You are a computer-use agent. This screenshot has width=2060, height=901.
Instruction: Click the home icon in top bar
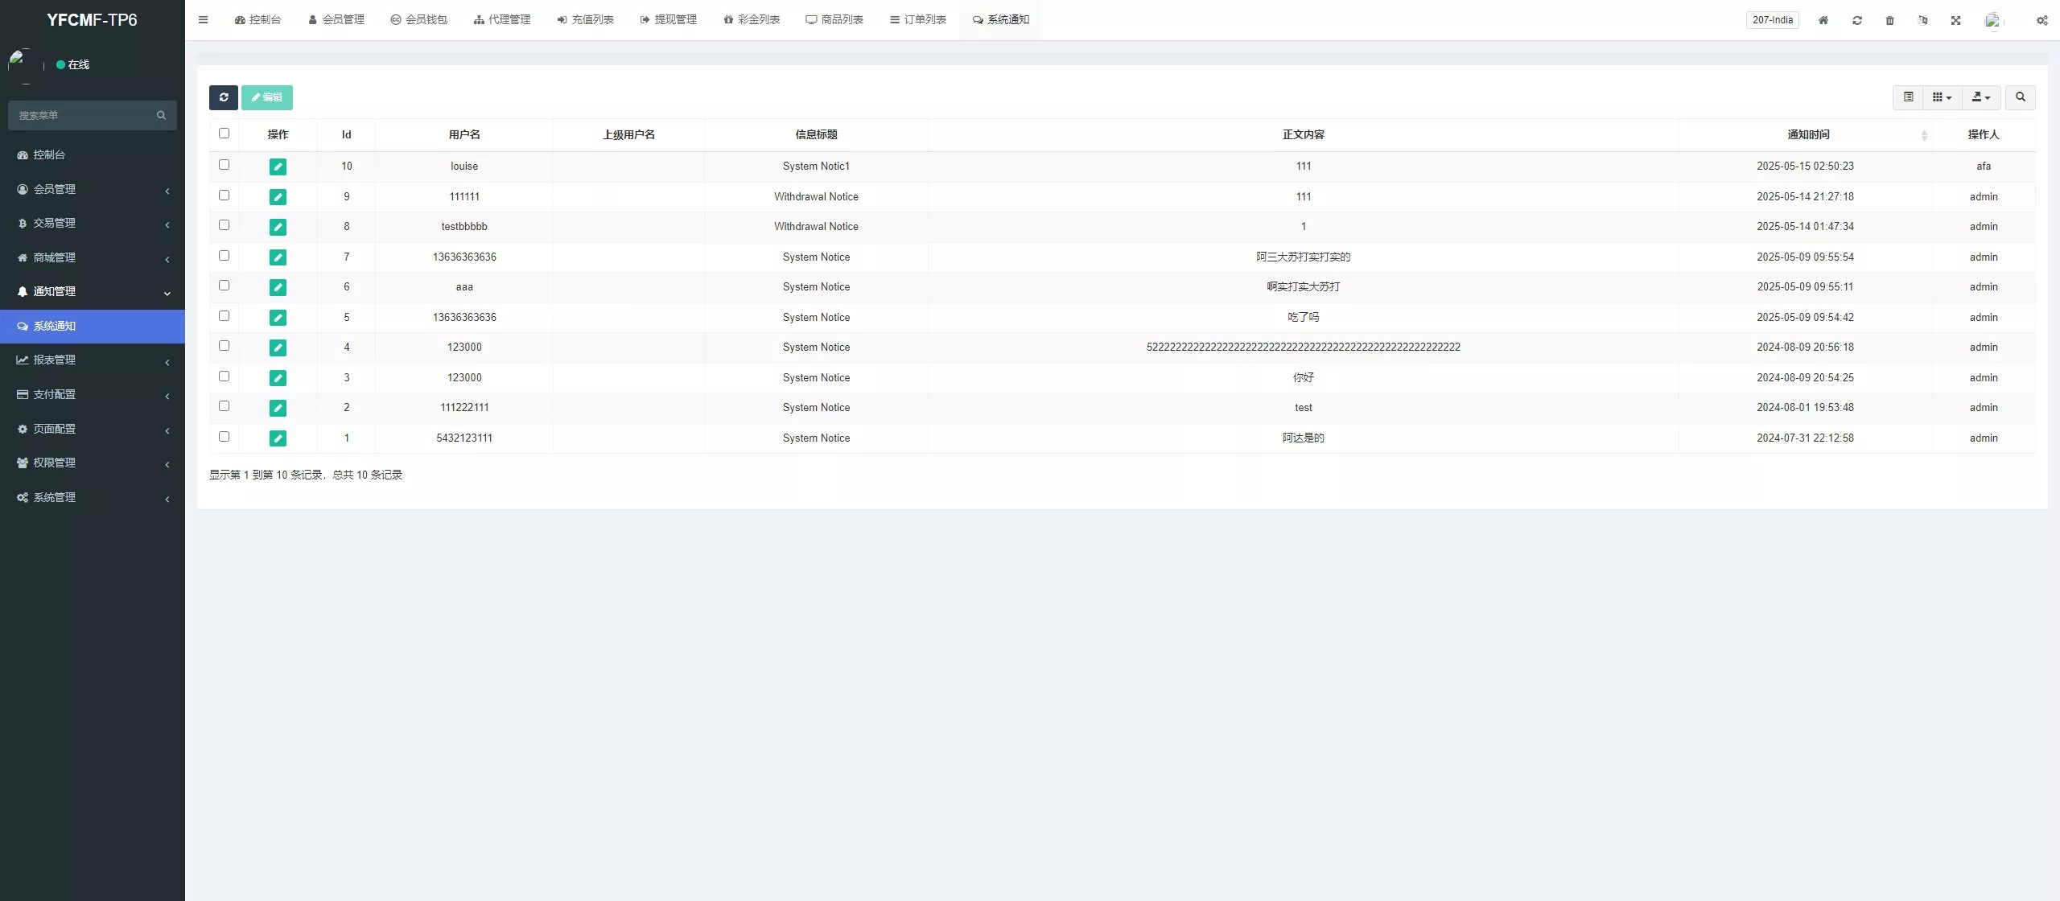coord(1823,20)
